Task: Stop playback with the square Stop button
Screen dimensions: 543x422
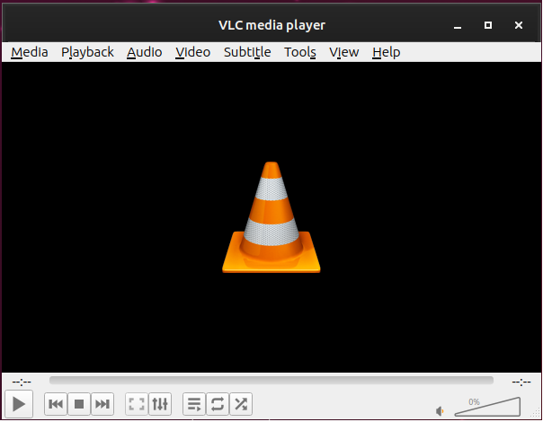Action: [79, 404]
